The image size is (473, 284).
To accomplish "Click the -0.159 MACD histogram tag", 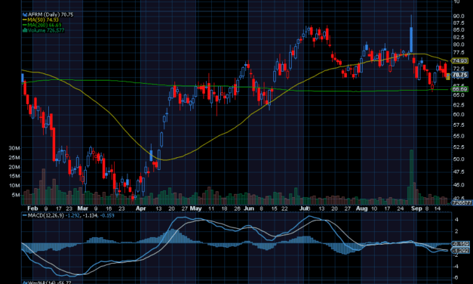I will coord(460,243).
